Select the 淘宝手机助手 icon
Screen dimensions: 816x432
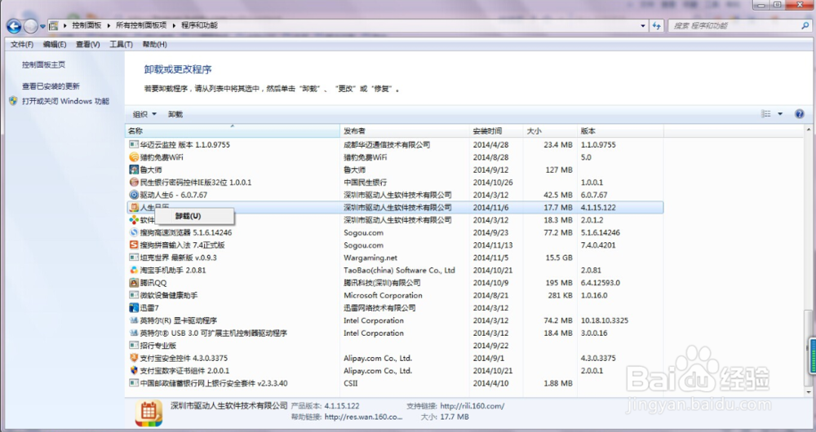134,270
